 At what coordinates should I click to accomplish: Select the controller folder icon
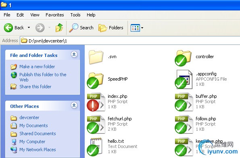(183, 58)
